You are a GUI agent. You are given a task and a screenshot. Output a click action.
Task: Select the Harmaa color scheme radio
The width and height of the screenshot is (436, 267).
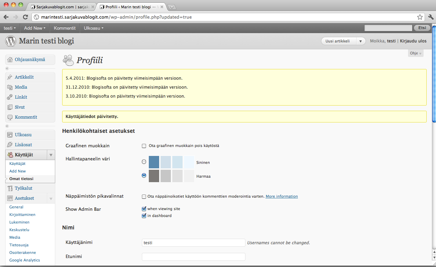[x=144, y=175]
